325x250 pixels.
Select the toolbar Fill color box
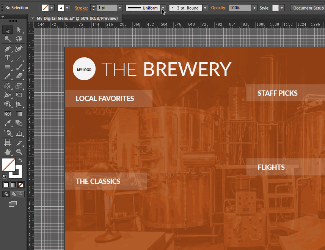click(8, 165)
